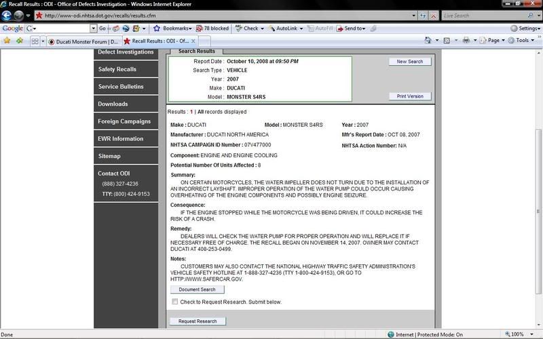Open Service Bulletins sidebar menu item

click(x=120, y=87)
